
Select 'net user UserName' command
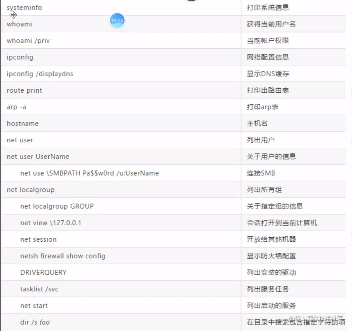point(38,157)
